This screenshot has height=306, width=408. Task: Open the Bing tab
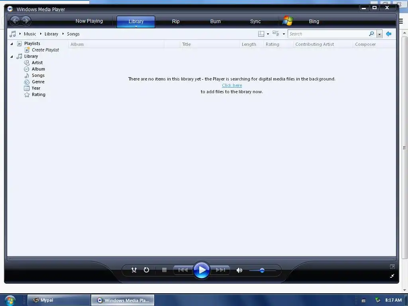[x=314, y=22]
